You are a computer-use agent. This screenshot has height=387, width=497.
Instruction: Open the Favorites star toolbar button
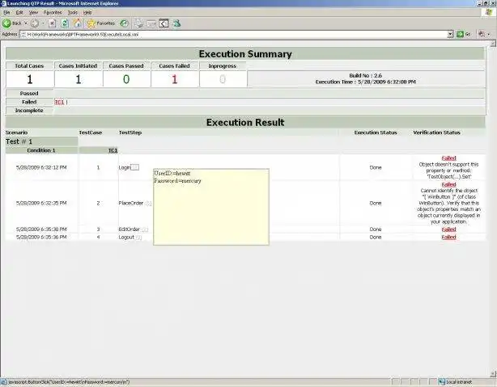pyautogui.click(x=101, y=23)
